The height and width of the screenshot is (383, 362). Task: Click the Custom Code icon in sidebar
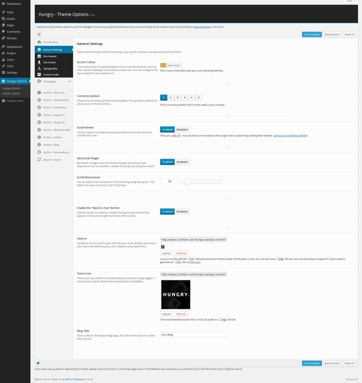[x=39, y=75]
